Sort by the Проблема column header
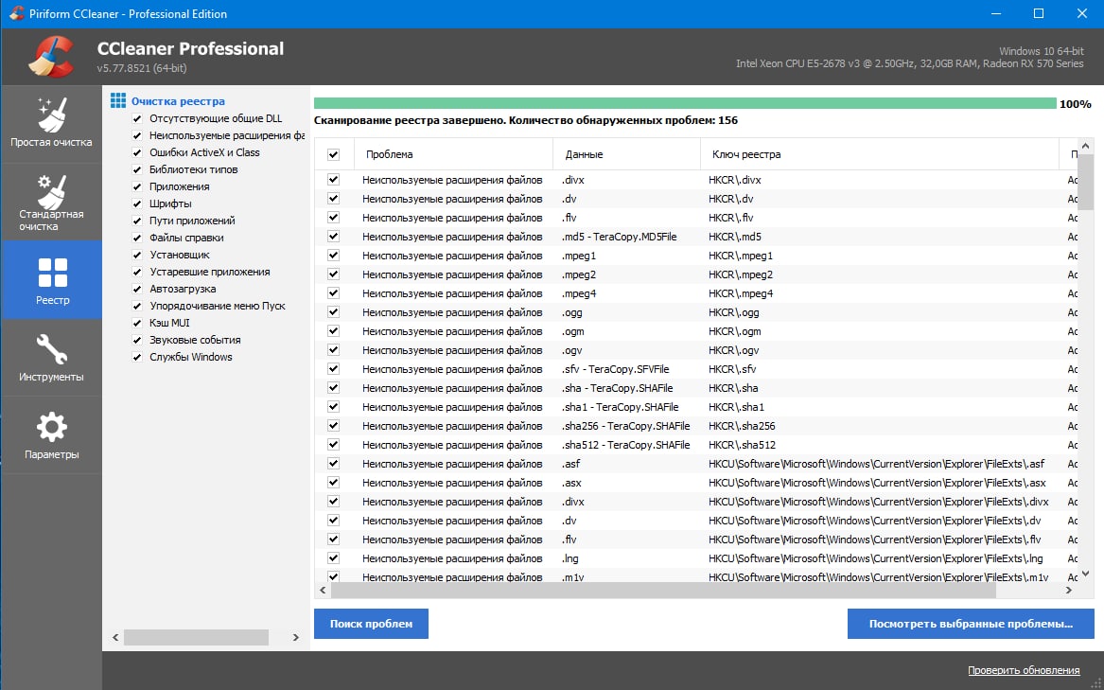Viewport: 1104px width, 690px height. pyautogui.click(x=453, y=154)
